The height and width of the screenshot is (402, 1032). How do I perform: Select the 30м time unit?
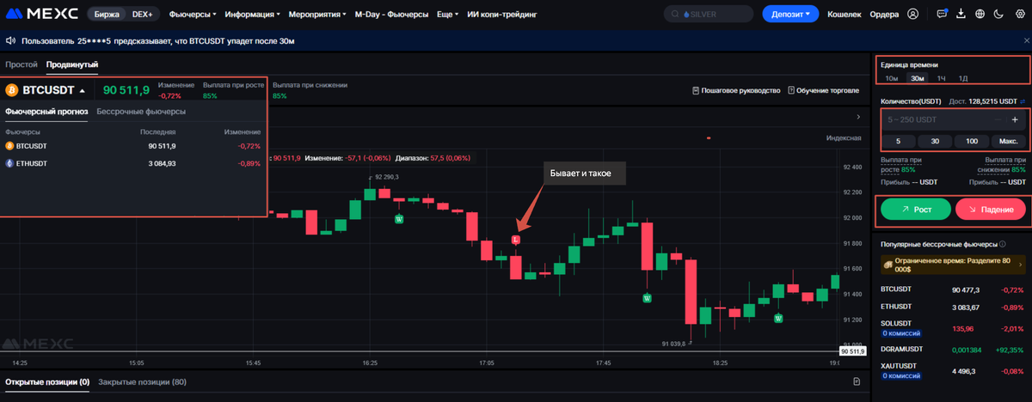coord(918,78)
